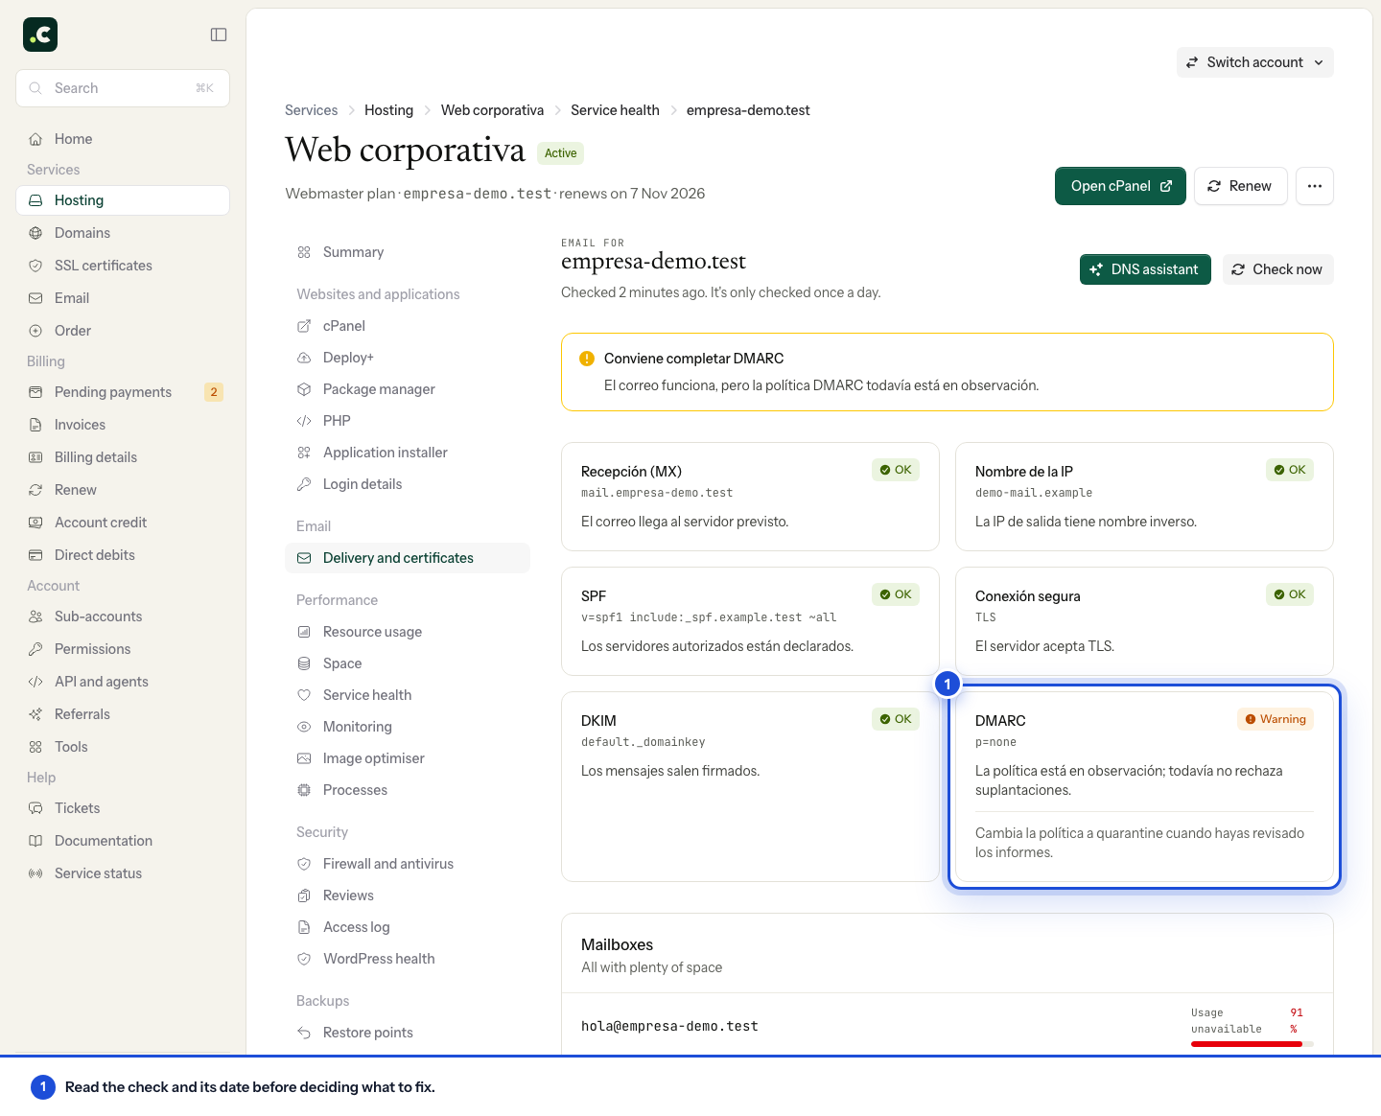1381x1116 pixels.
Task: Click the Hosting breadcrumb link
Action: (388, 110)
